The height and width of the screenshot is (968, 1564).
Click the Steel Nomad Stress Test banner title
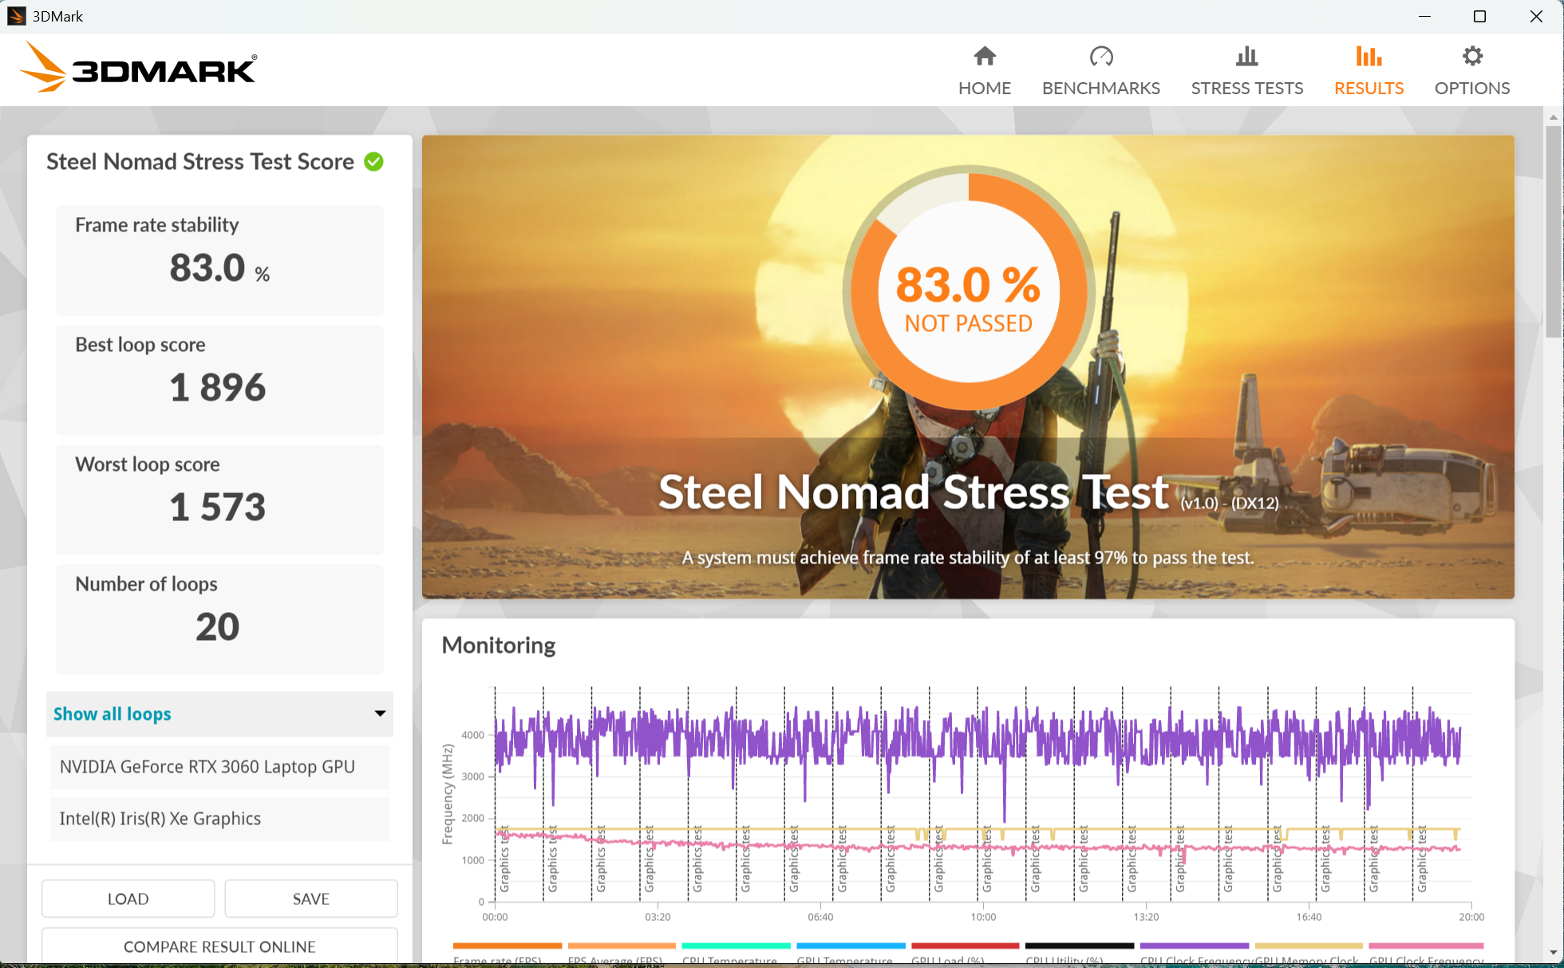[914, 492]
